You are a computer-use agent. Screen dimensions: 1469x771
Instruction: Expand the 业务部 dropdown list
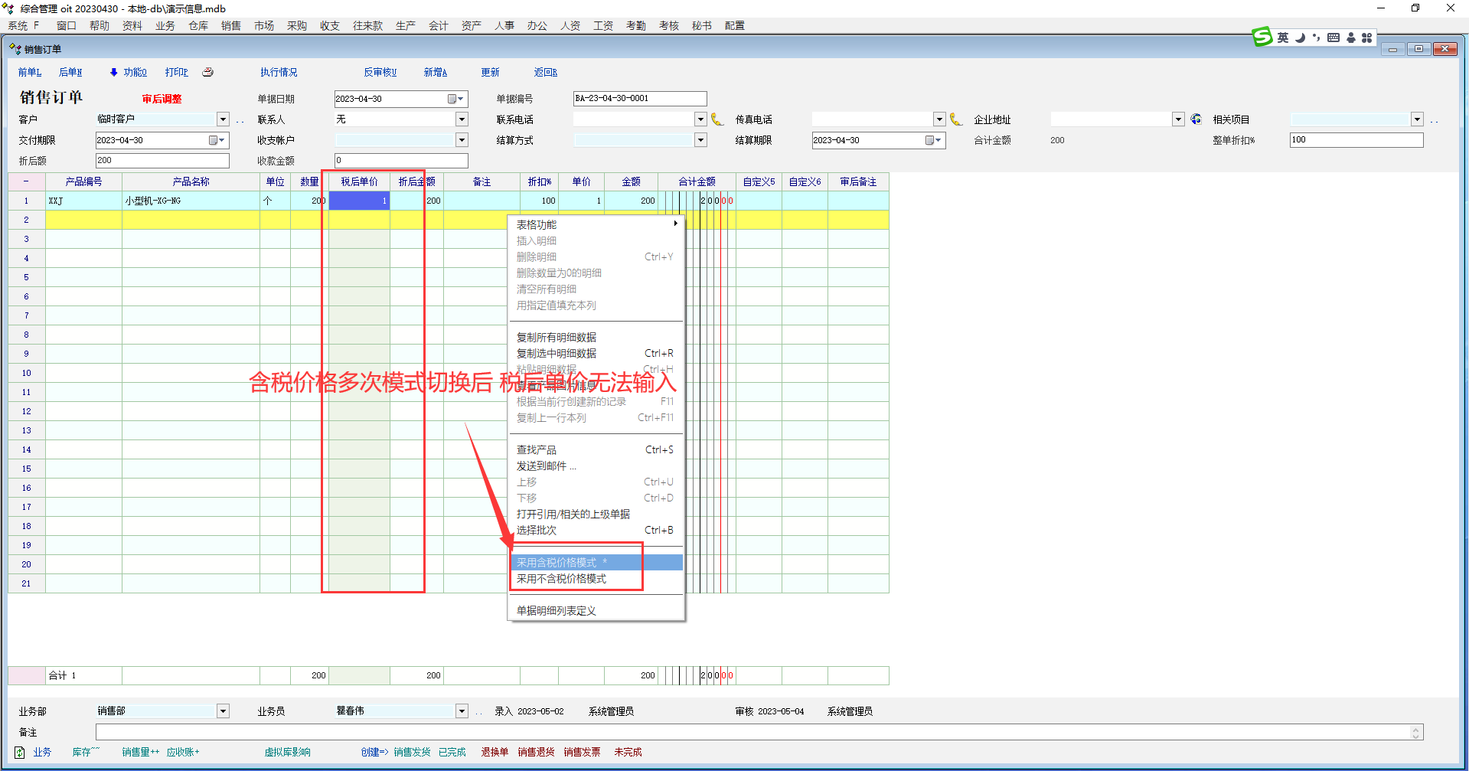223,711
